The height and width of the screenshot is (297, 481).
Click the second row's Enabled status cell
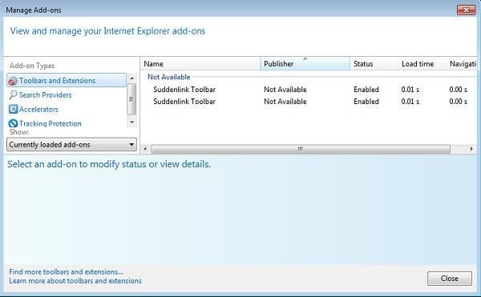coord(366,102)
